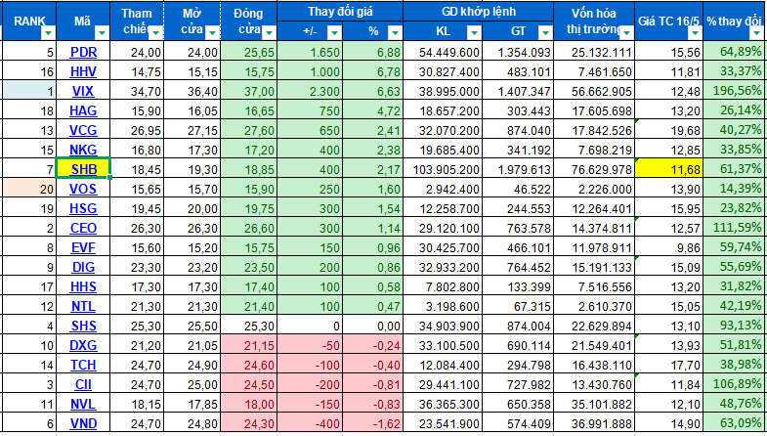Open the HSG ticker link
This screenshot has width=767, height=436.
tap(83, 208)
